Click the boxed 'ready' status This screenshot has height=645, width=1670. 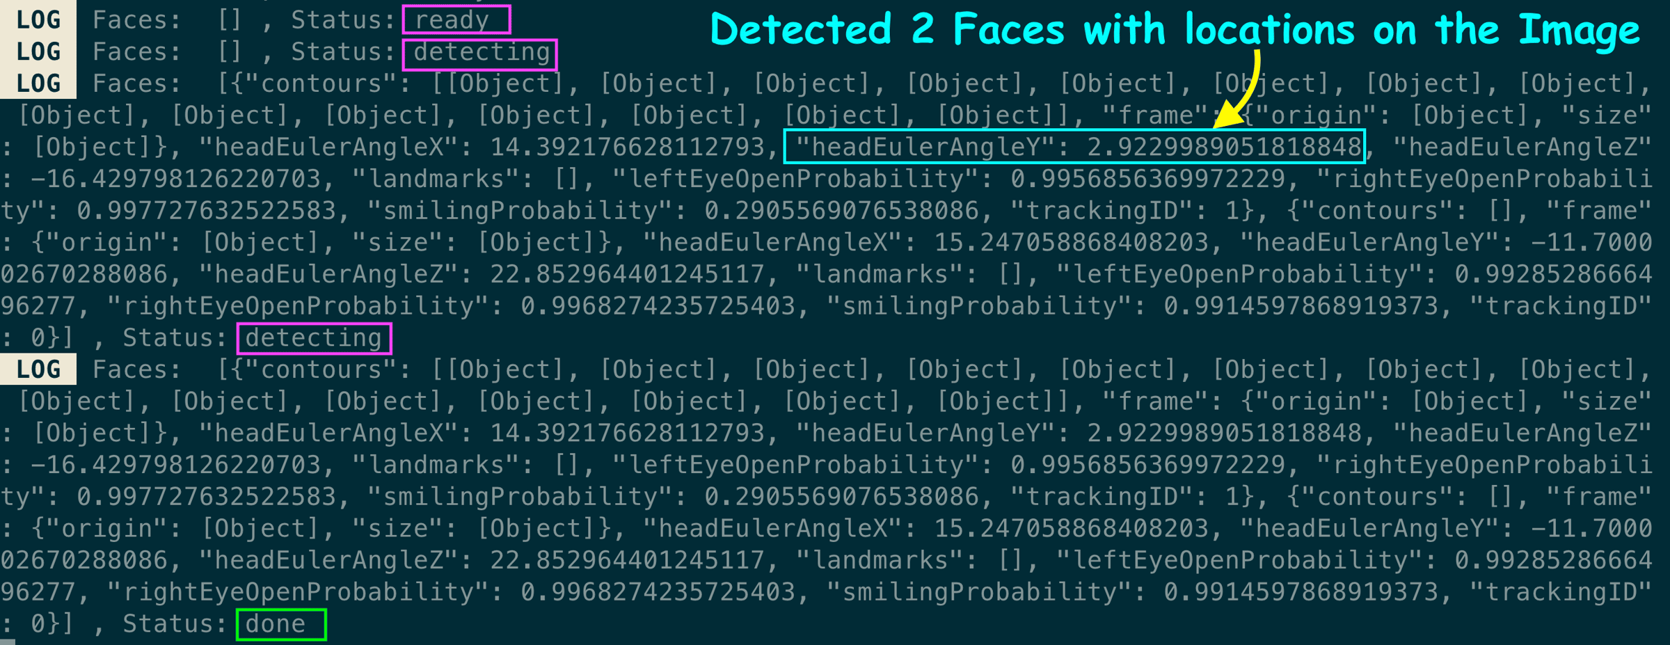tap(456, 19)
